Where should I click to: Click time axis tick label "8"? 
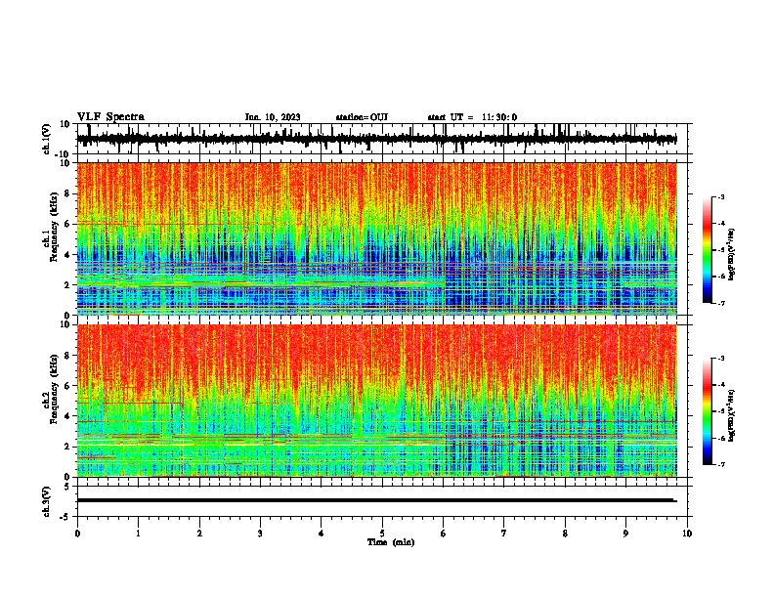[x=565, y=534]
